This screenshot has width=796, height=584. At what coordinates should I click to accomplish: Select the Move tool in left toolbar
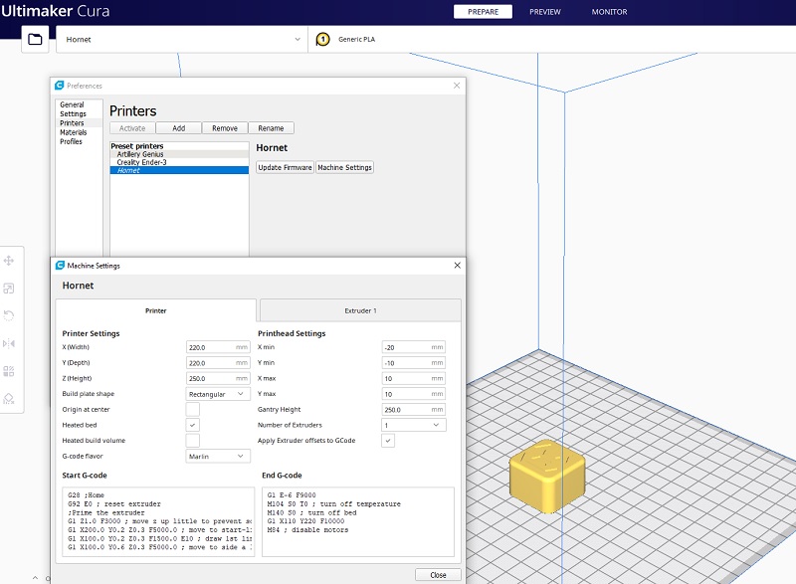9,261
